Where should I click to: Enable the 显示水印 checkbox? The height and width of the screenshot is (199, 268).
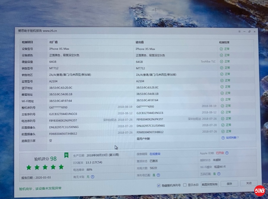[185, 185]
